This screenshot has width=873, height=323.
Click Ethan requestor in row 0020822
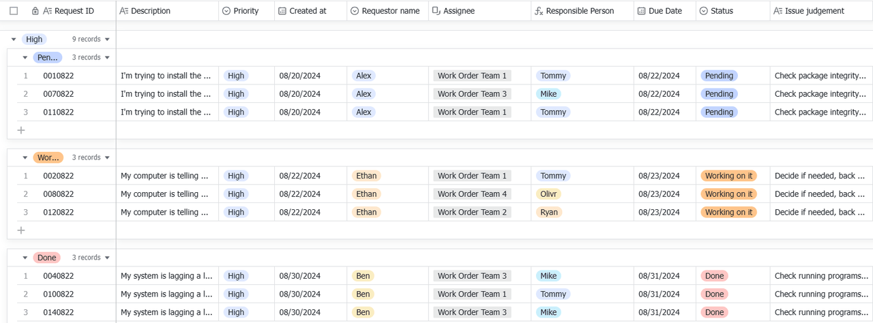click(x=366, y=176)
